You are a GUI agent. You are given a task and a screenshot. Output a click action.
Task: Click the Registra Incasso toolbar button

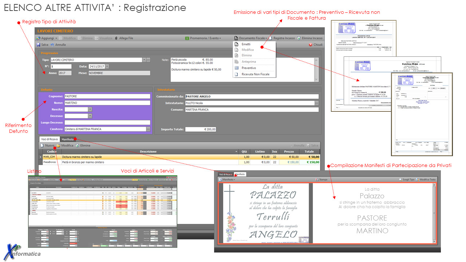(282, 38)
